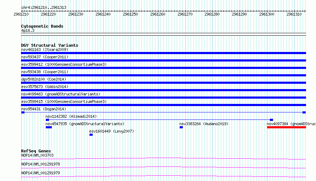Select the esv3575673 (Uddin2014) variant

pyautogui.click(x=45, y=87)
